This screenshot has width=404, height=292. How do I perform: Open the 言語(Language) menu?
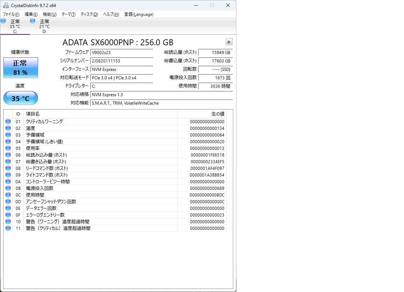139,14
